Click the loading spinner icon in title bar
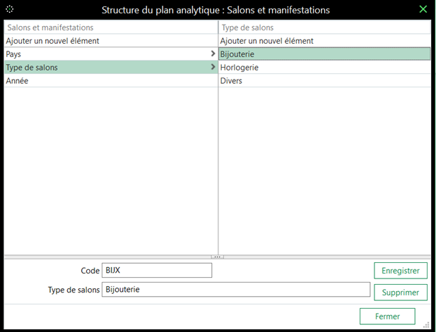The width and height of the screenshot is (436, 332). click(10, 10)
